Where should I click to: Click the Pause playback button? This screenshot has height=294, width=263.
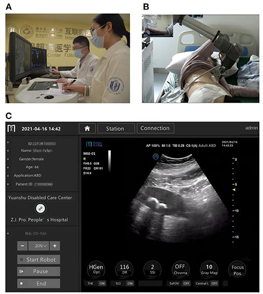click(38, 271)
